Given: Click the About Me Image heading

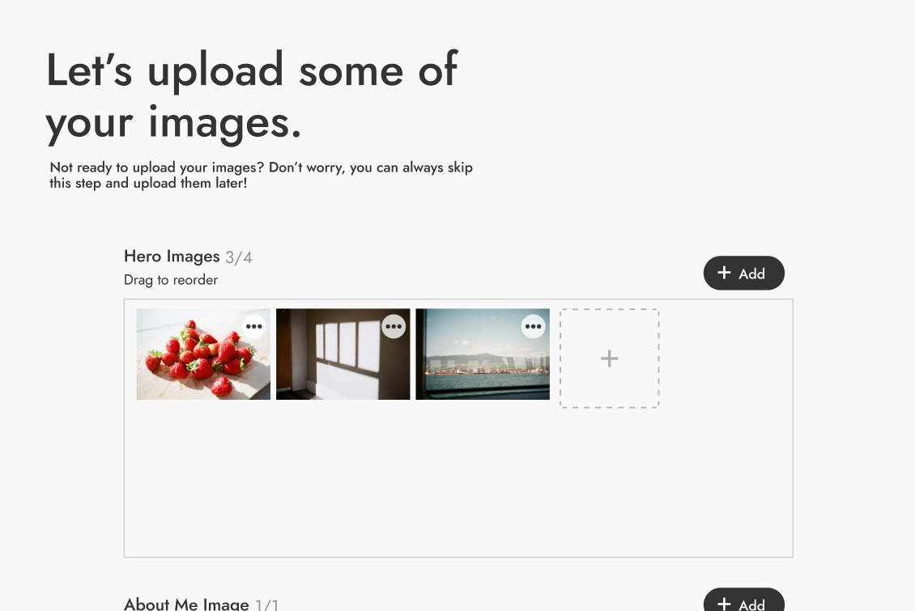Looking at the screenshot, I should pyautogui.click(x=186, y=604).
